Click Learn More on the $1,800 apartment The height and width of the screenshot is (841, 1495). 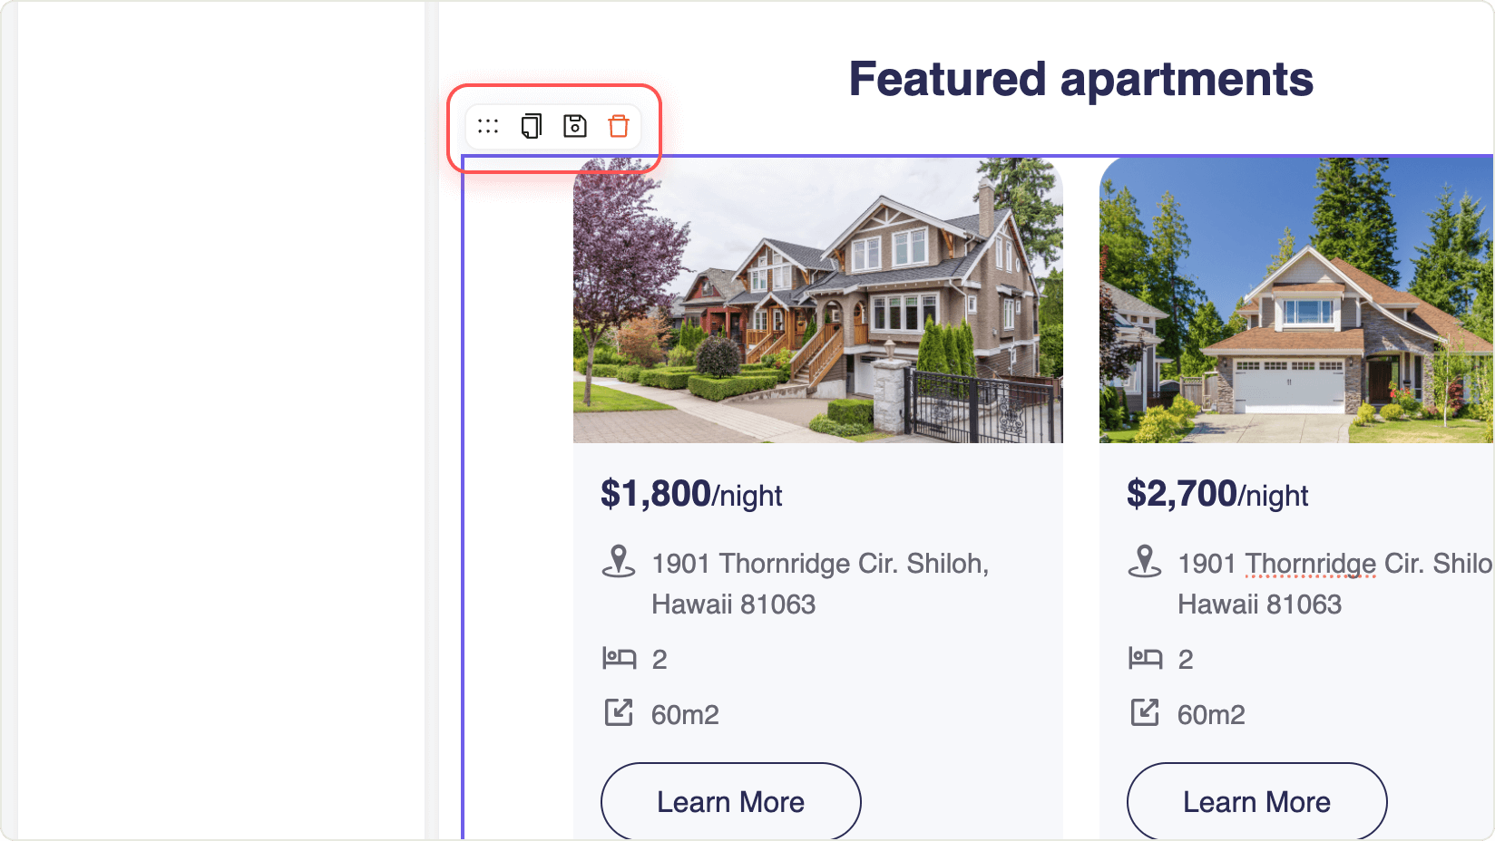[731, 802]
